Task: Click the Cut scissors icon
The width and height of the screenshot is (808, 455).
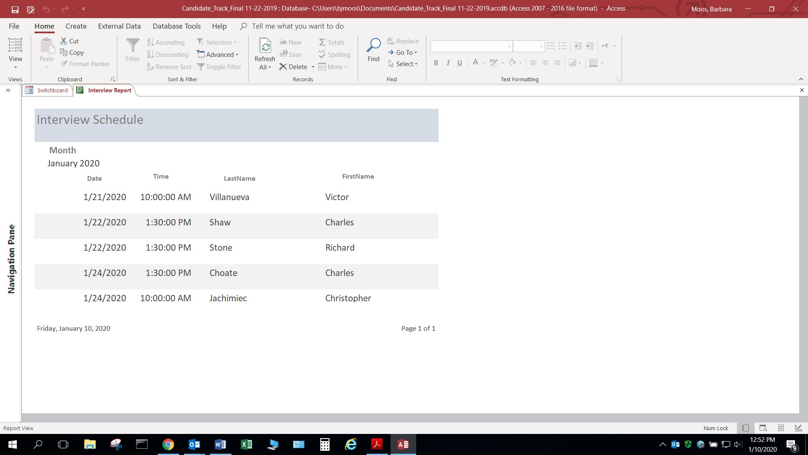Action: [x=64, y=41]
